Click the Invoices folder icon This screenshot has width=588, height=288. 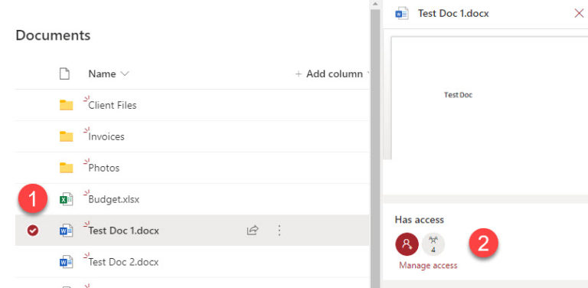pos(67,136)
